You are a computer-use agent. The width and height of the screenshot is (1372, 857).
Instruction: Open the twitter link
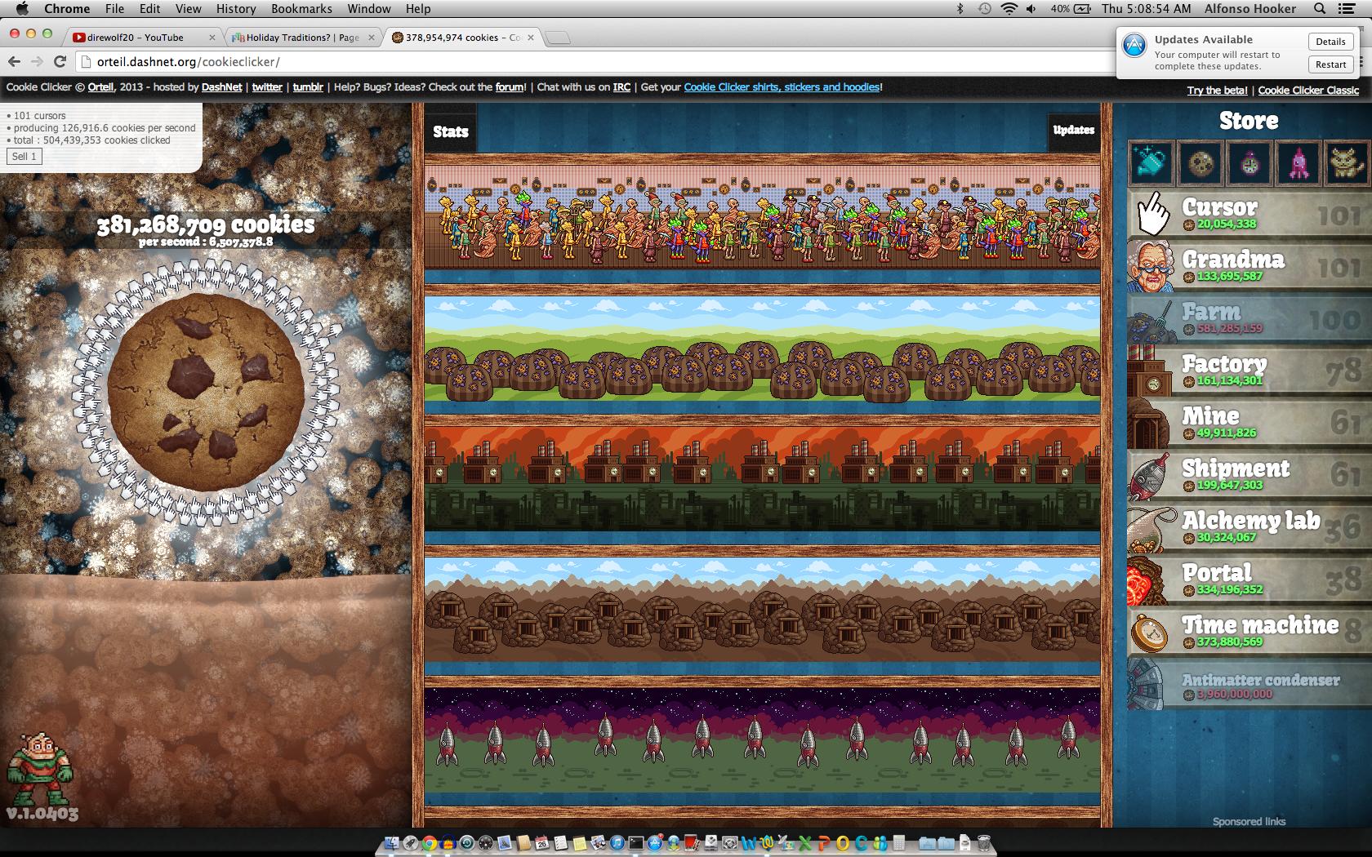[267, 87]
